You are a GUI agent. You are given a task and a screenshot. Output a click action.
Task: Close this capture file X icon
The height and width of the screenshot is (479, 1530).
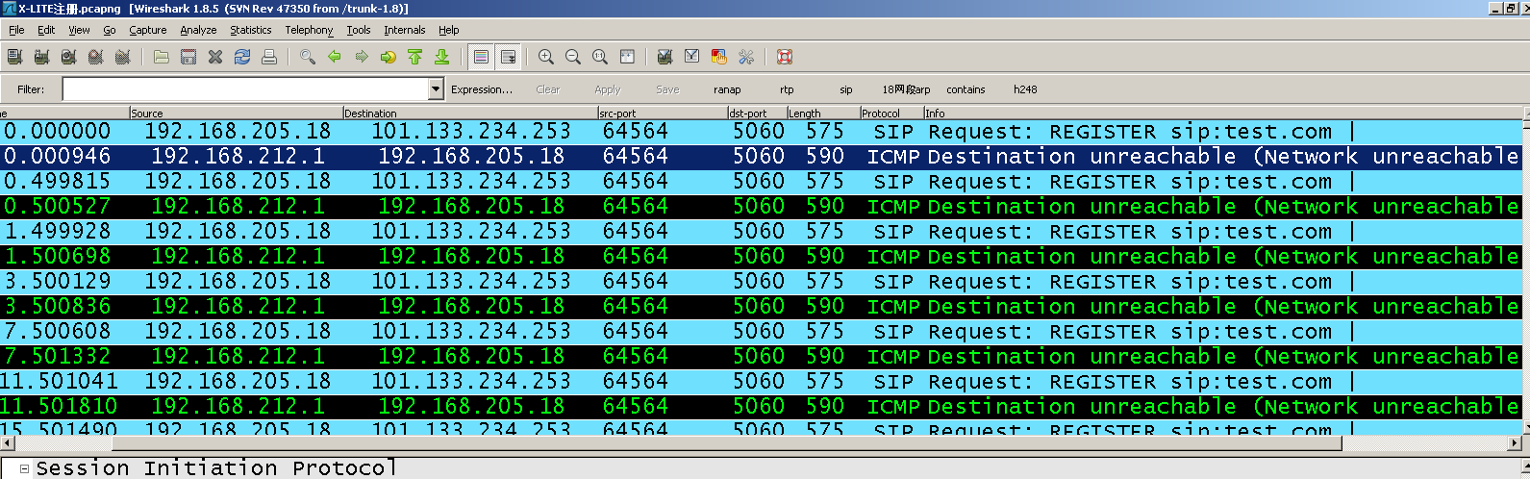(x=215, y=58)
